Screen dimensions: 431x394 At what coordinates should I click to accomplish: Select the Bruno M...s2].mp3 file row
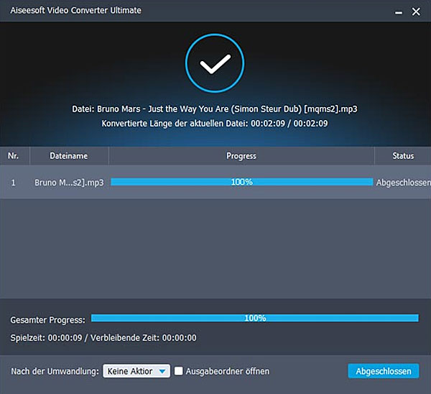point(69,183)
